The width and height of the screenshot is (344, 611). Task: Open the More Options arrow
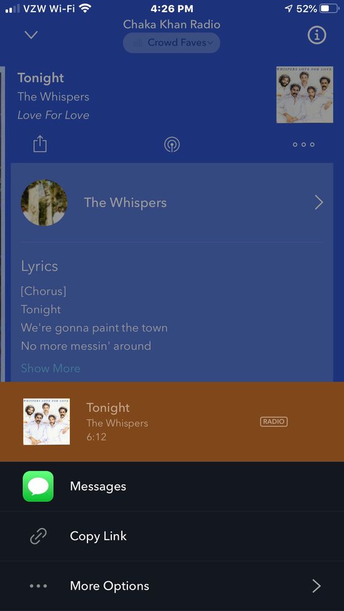pyautogui.click(x=316, y=586)
